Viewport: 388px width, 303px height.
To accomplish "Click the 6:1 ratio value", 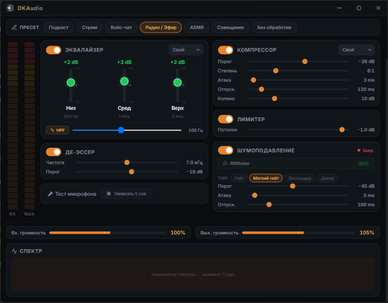I will pyautogui.click(x=371, y=71).
